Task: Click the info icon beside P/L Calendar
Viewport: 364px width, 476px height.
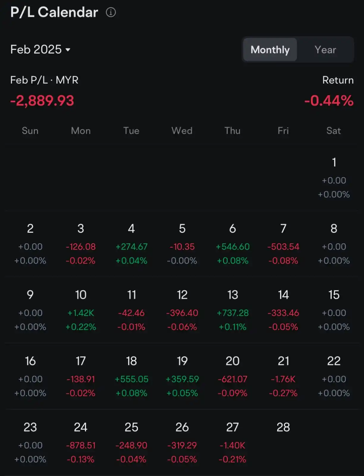Action: pyautogui.click(x=111, y=12)
